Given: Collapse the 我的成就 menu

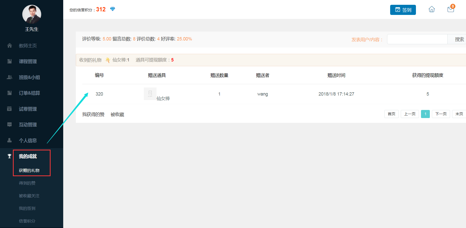Looking at the screenshot, I should (28, 156).
